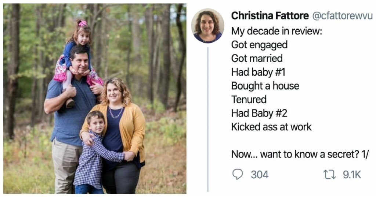Open the family photo in the forest

(x=95, y=99)
